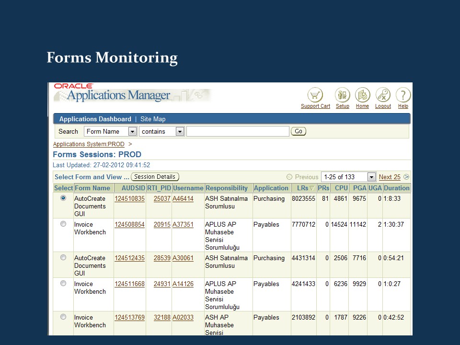Click the Next 25 arrow icon
The image size is (460, 345).
click(x=405, y=177)
